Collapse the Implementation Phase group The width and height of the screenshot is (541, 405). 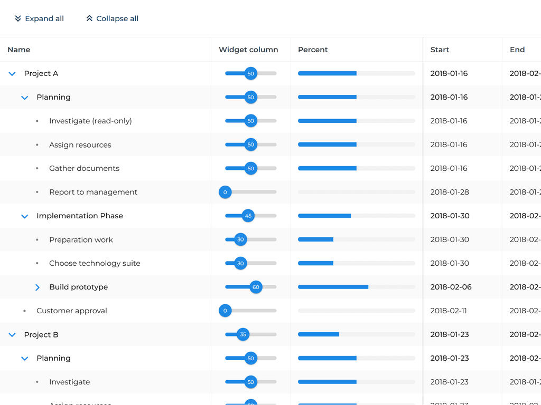(x=24, y=216)
